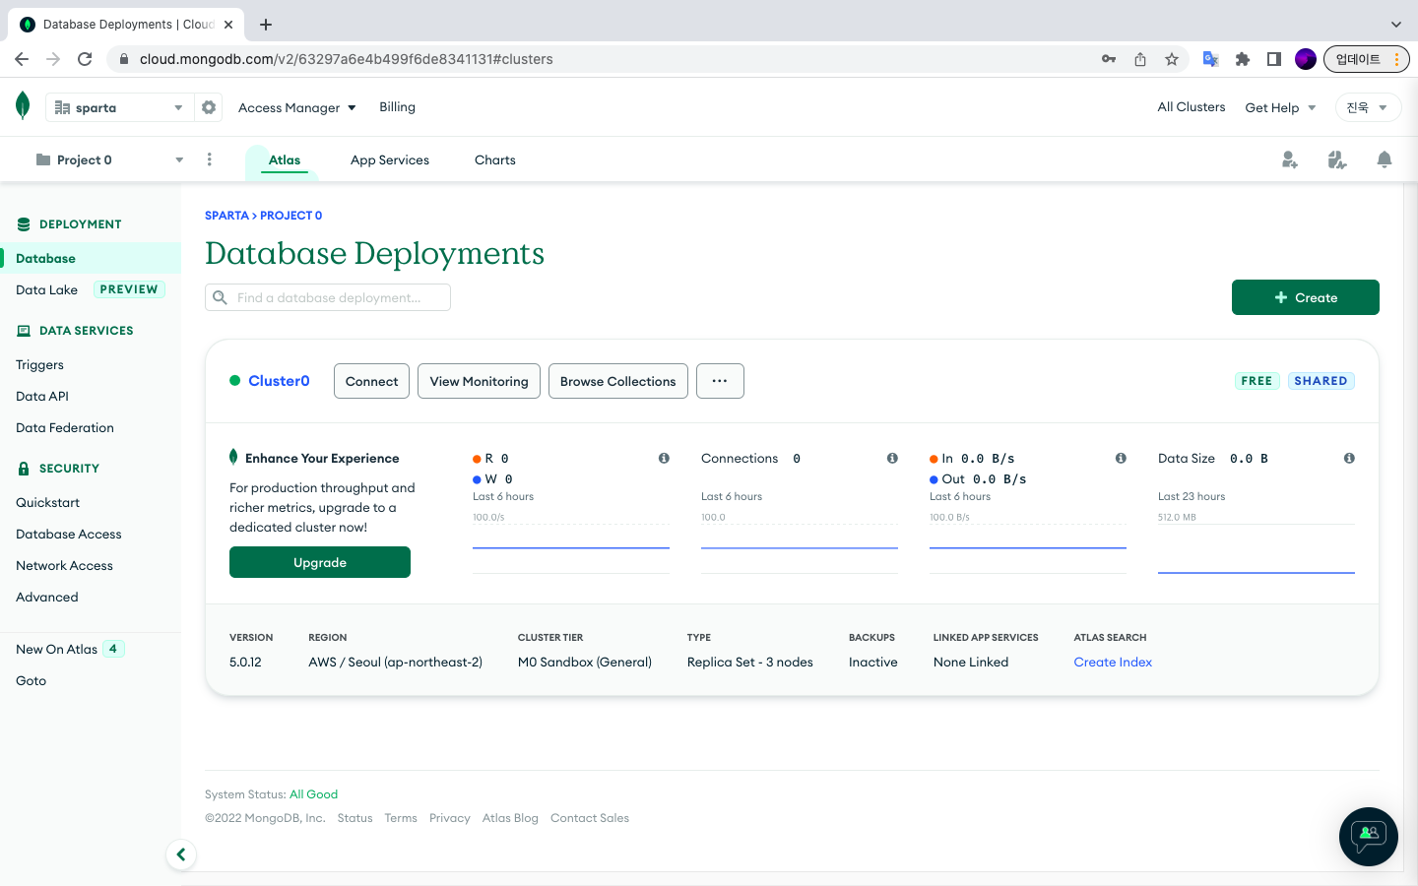Go back in browser history
This screenshot has height=886, width=1418.
pyautogui.click(x=22, y=59)
